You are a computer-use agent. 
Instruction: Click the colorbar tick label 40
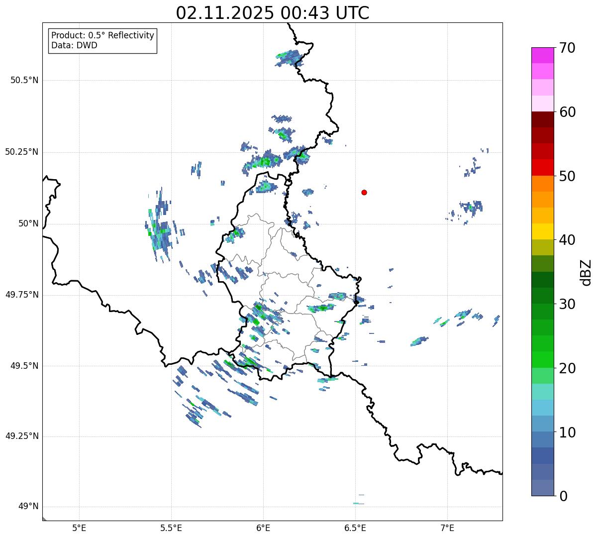567,240
